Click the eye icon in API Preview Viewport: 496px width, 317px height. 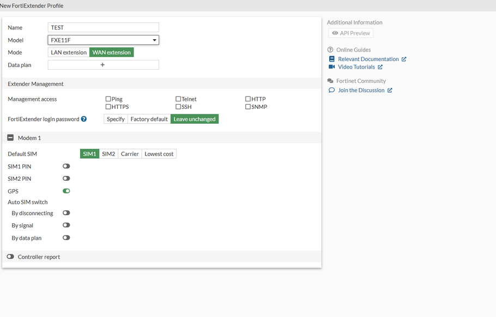335,33
